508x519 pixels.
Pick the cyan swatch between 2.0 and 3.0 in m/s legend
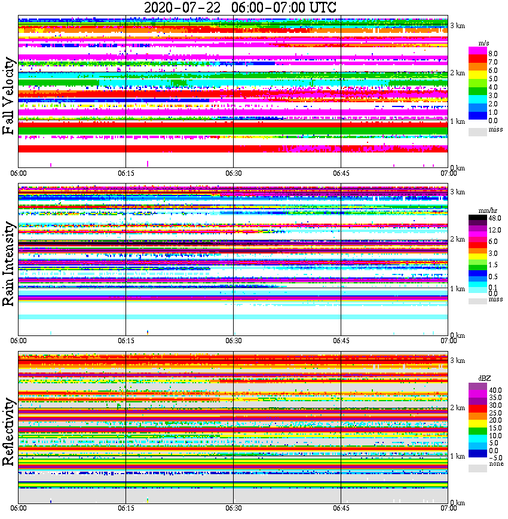(478, 100)
